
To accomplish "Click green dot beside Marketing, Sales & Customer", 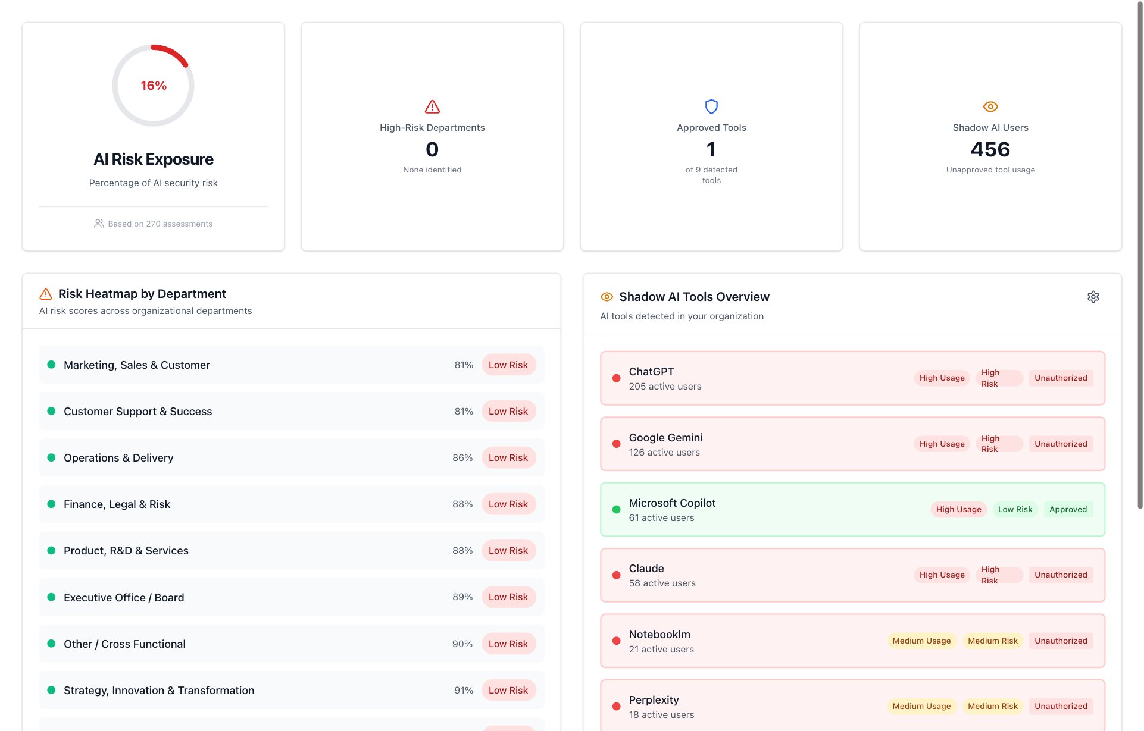I will [51, 365].
